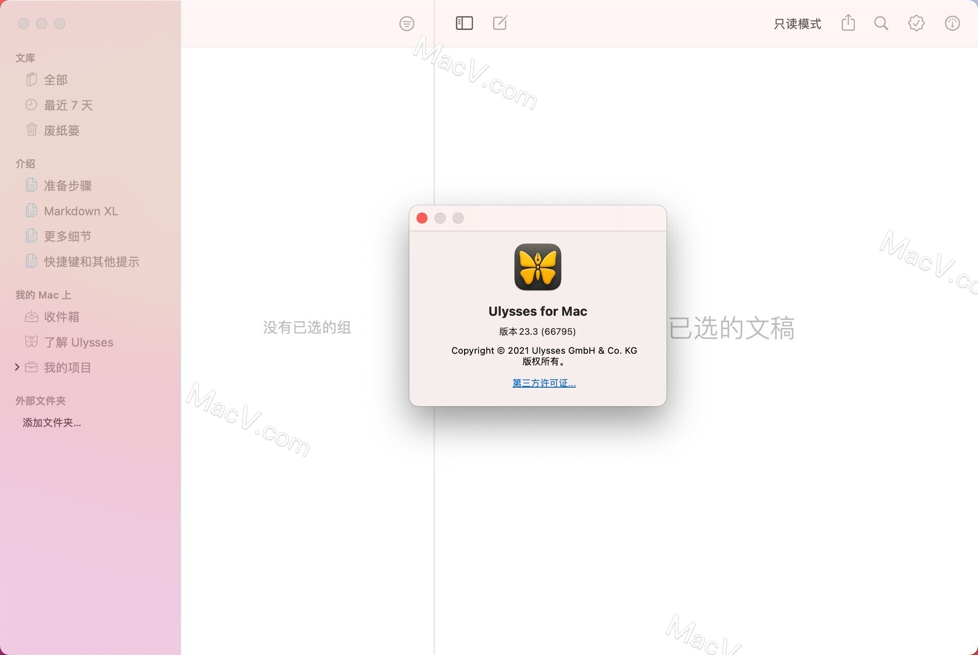The height and width of the screenshot is (655, 978).
Task: Click 第三方许可证 hyperlink
Action: coord(544,382)
